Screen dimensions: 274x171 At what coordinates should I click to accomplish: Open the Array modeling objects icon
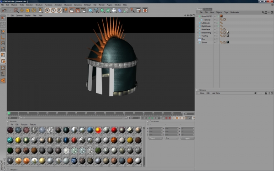pyautogui.click(x=108, y=10)
